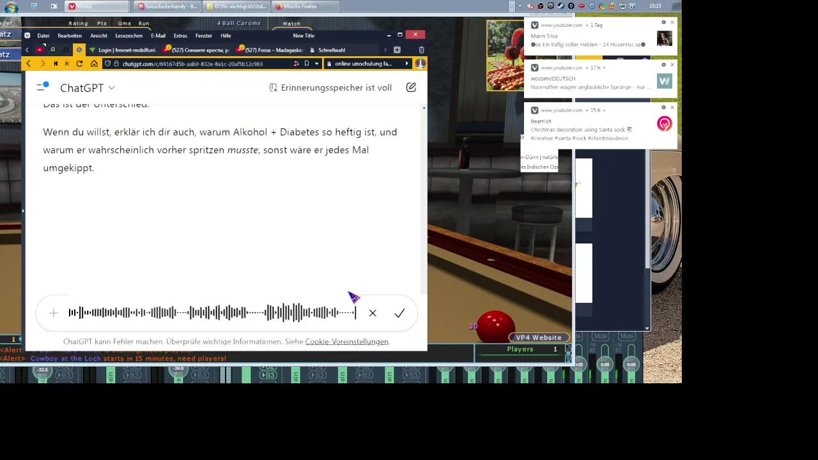Click the Steam tray icon
Viewport: 818px width, 460px height.
point(560,6)
